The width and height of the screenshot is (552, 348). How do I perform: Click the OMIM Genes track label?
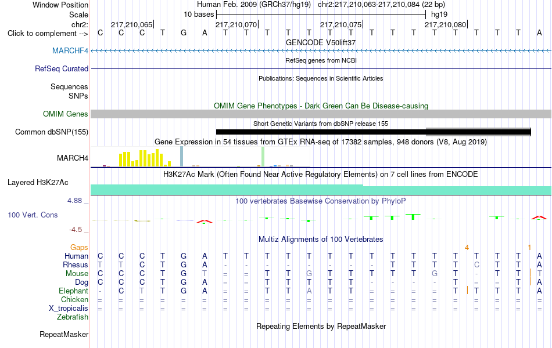pyautogui.click(x=65, y=114)
